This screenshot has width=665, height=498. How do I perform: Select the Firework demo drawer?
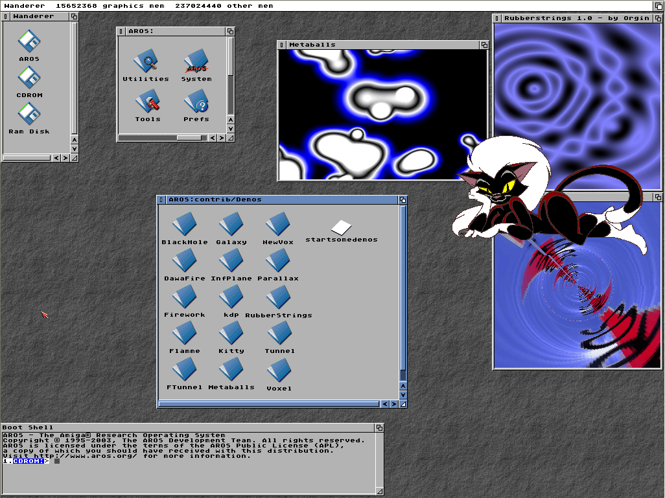point(185,301)
